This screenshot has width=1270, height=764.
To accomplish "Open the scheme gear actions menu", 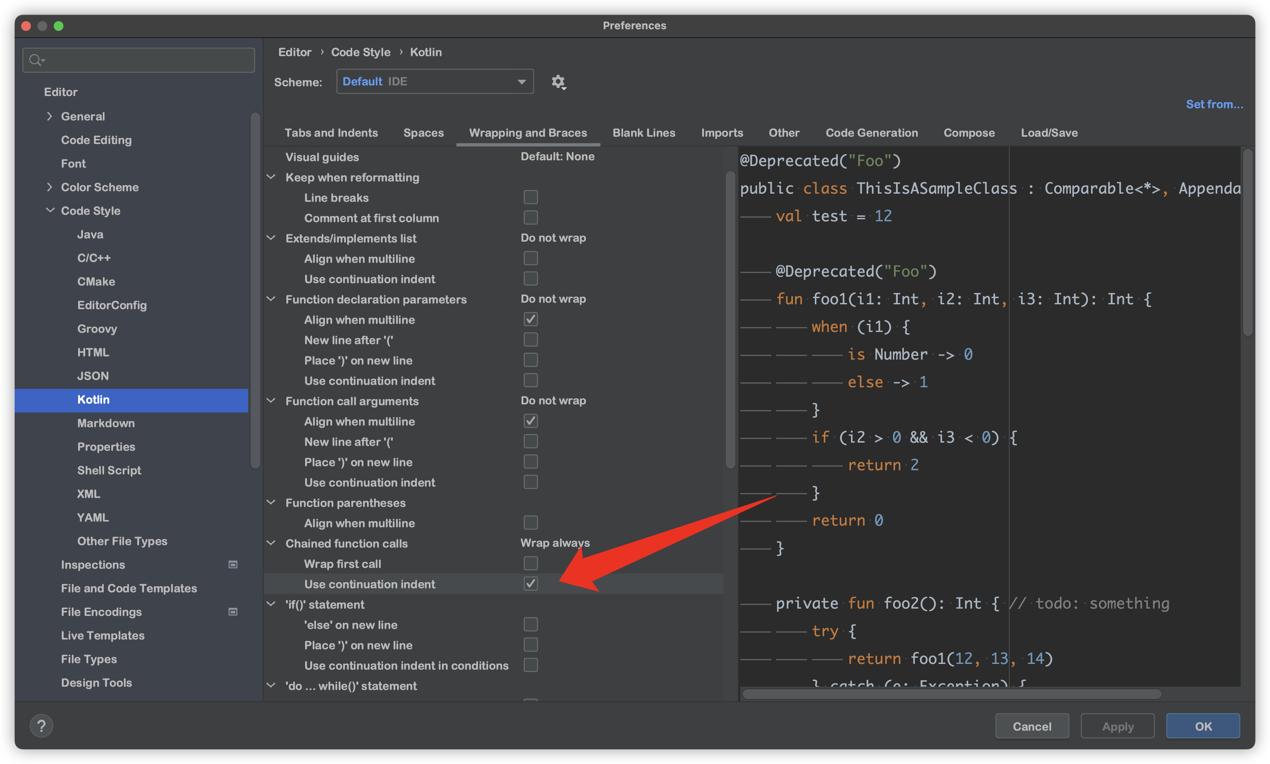I will (559, 82).
